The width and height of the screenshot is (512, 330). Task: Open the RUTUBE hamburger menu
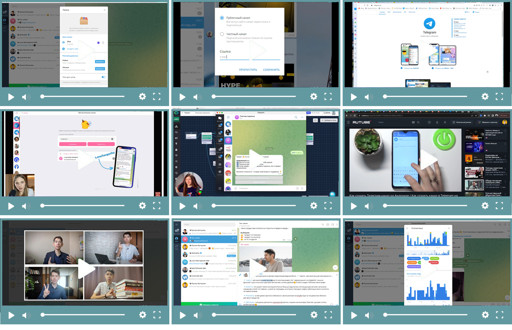[348, 122]
